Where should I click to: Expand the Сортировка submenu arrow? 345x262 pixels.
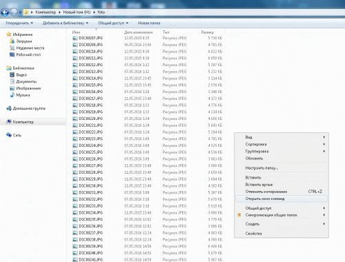click(x=324, y=144)
